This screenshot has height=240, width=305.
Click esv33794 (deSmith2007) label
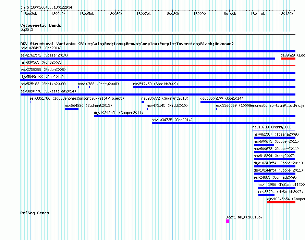pos(281,192)
